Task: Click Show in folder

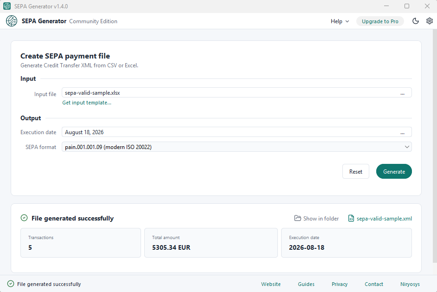Action: (316, 218)
